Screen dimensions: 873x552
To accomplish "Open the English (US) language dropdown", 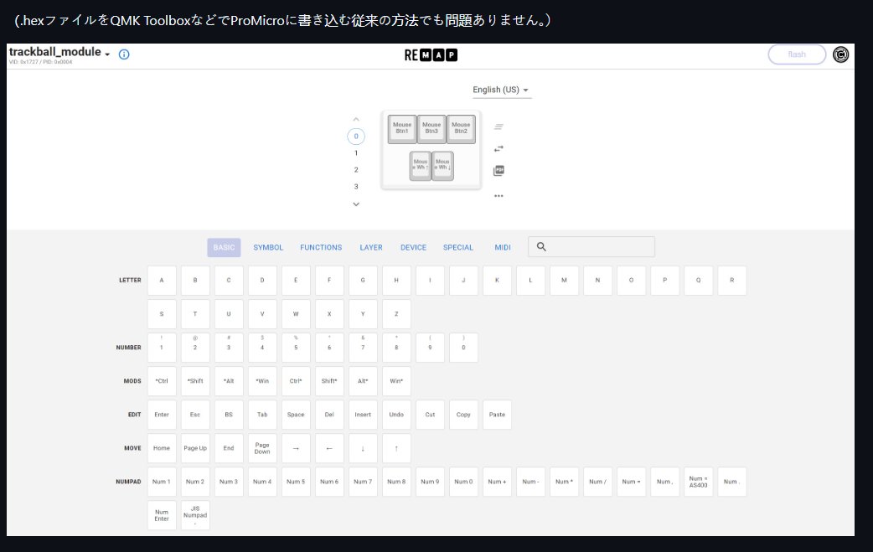I will point(502,90).
